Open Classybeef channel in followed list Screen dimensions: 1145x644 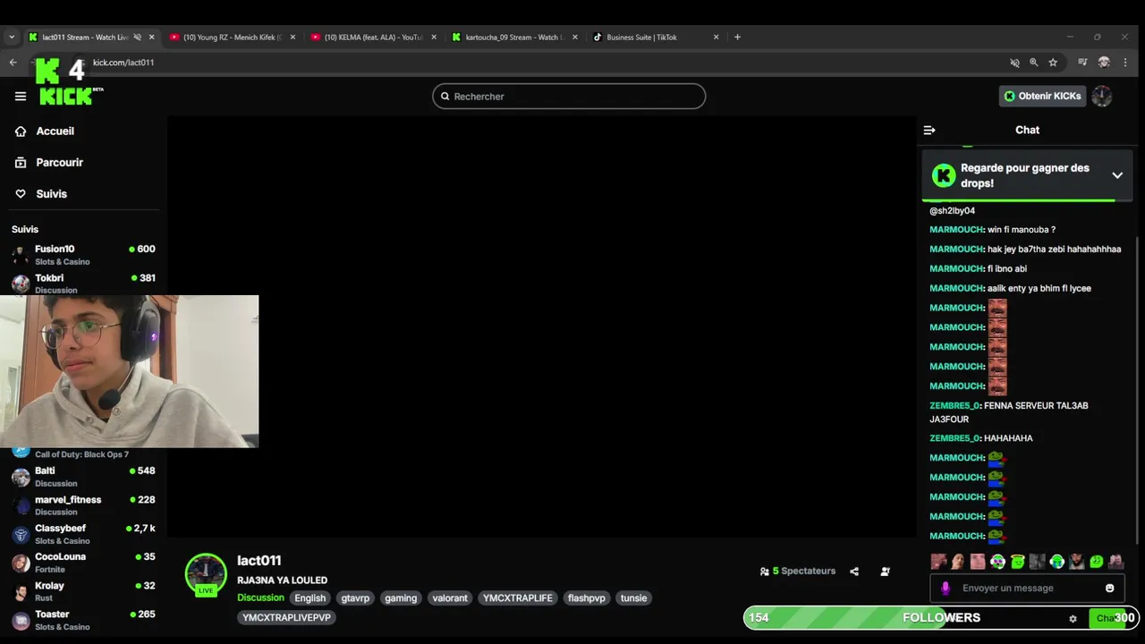point(83,534)
